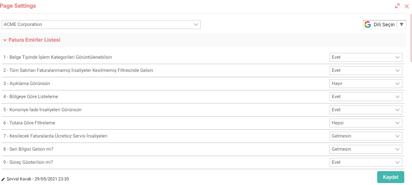Close the Page Settings dialog
Image resolution: width=412 pixels, height=185 pixels.
407,6
